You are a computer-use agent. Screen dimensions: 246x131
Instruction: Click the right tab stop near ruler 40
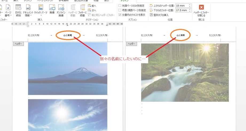tap(107, 25)
